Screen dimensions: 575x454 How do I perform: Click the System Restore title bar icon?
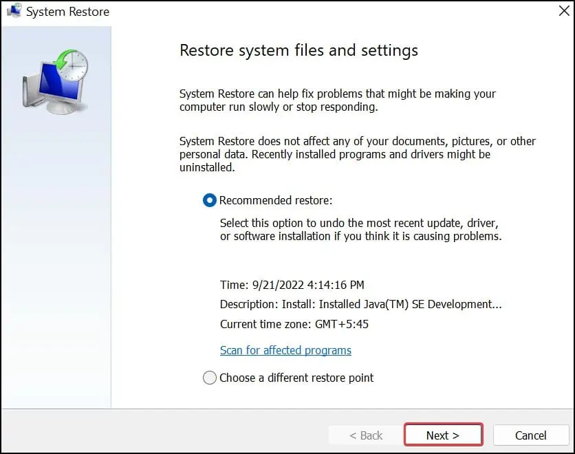click(x=14, y=11)
